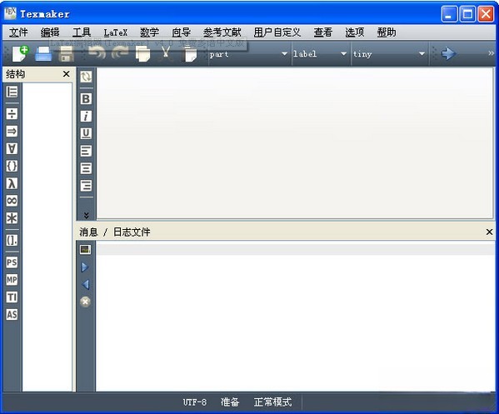The height and width of the screenshot is (414, 499).
Task: Center text in editor toolbar
Action: pyautogui.click(x=86, y=168)
